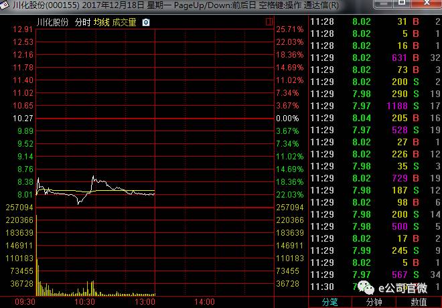Image resolution: width=442 pixels, height=308 pixels.
Task: Switch to the 分笔 tab
Action: tap(330, 302)
